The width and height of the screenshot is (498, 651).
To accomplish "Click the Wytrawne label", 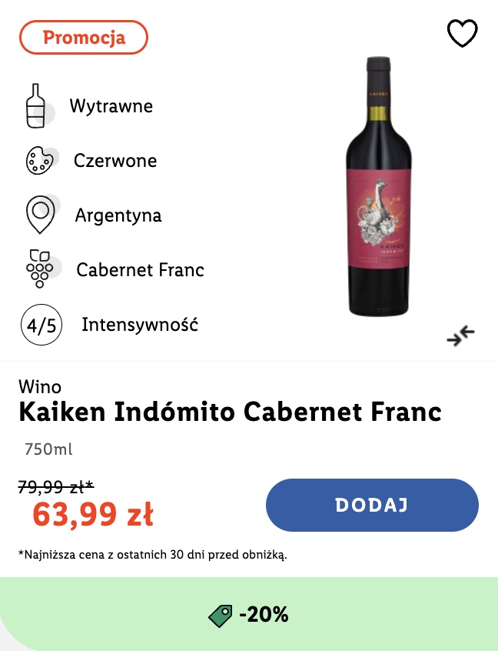I will click(111, 106).
